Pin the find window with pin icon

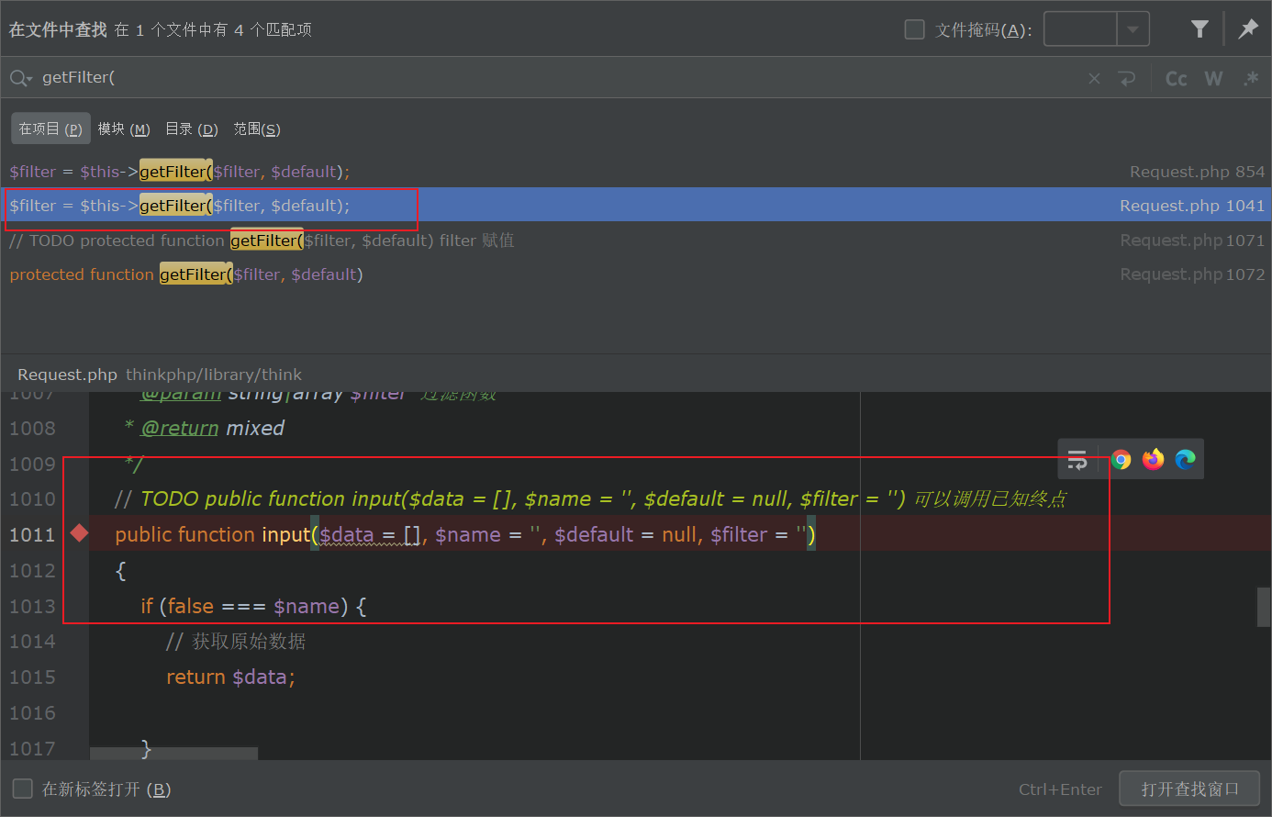[1248, 29]
